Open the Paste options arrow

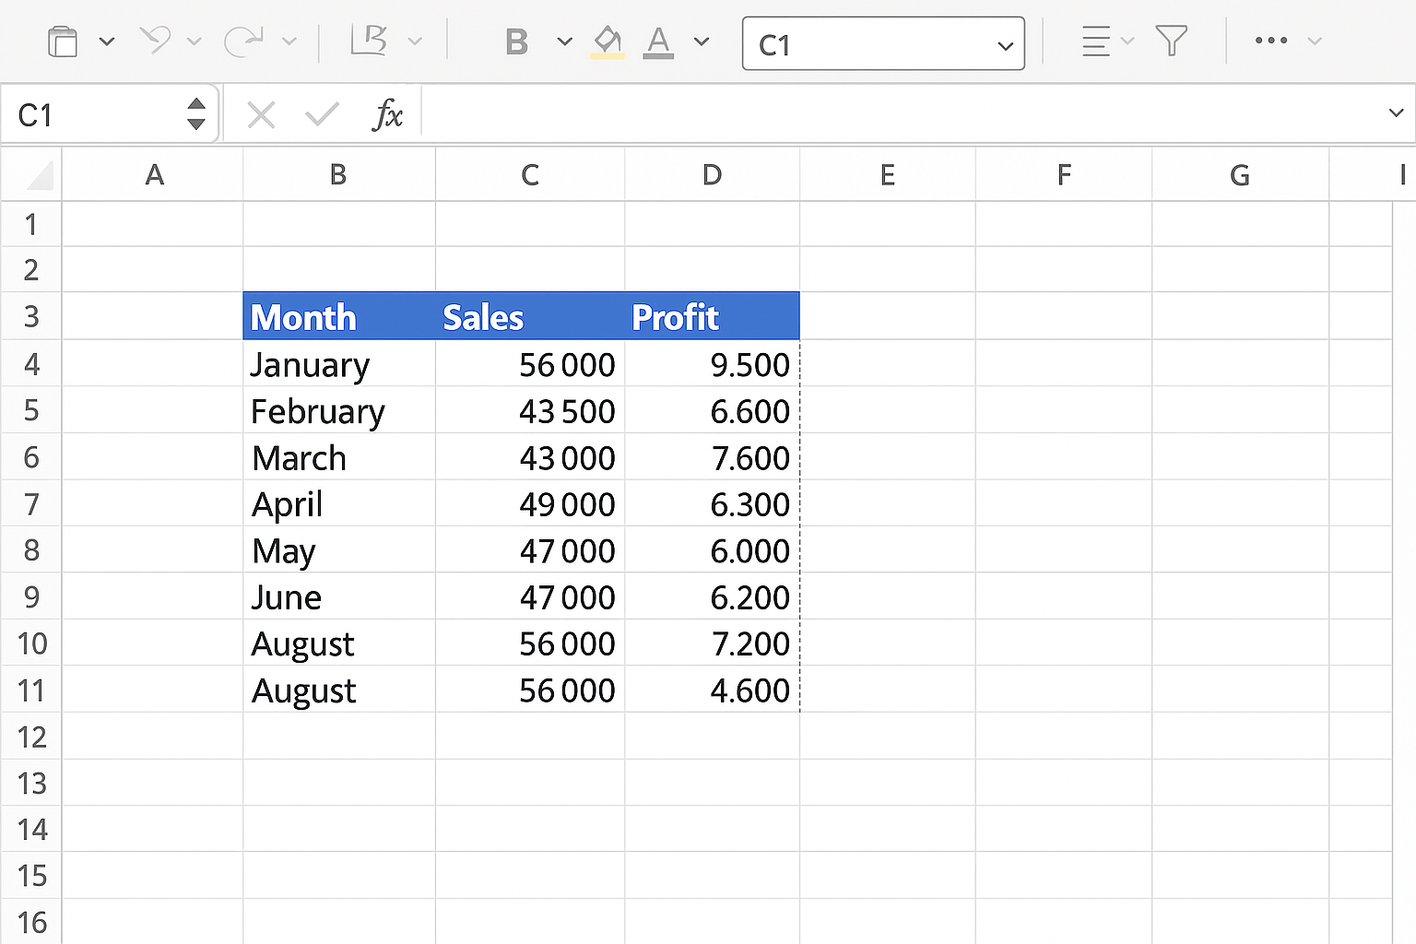[x=107, y=41]
